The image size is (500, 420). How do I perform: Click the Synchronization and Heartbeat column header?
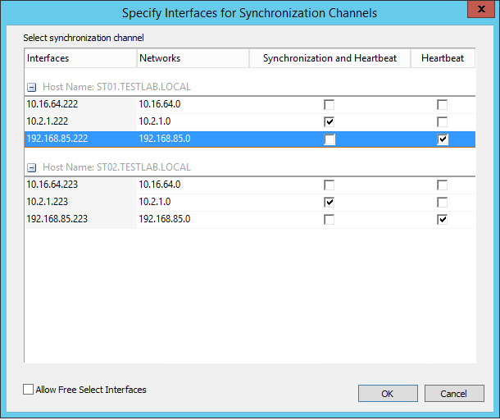point(329,58)
